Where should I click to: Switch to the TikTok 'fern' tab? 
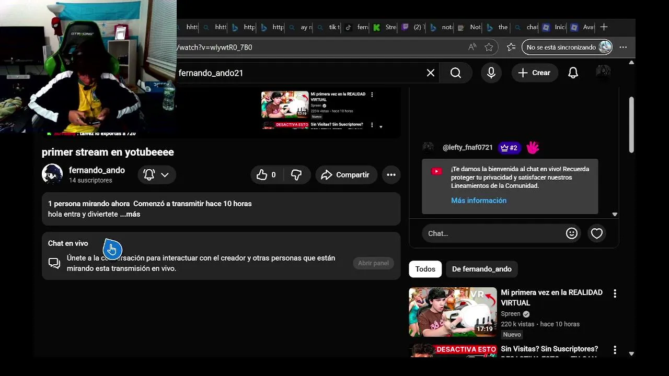click(356, 27)
